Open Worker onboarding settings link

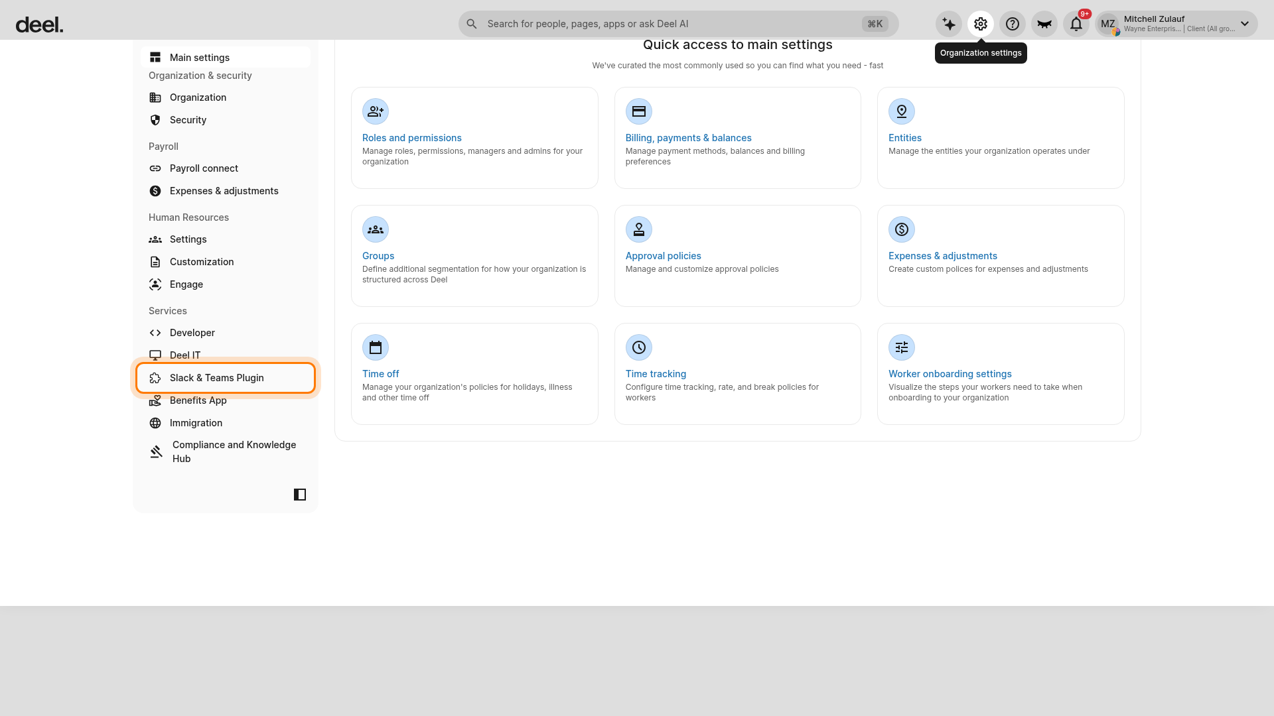click(950, 374)
